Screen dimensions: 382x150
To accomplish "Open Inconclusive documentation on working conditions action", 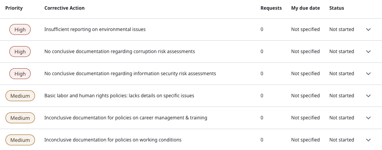I will pos(113,140).
